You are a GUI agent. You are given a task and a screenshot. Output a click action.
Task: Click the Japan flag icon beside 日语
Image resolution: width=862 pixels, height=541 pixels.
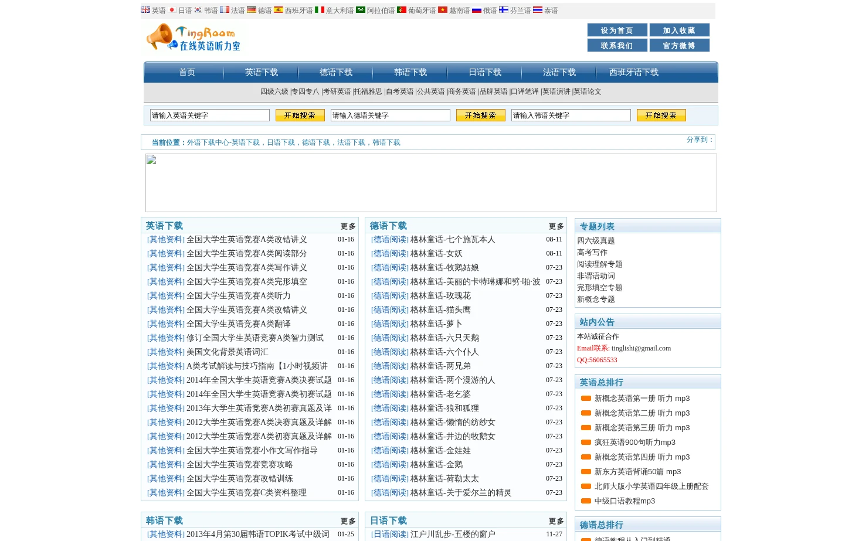click(x=172, y=10)
